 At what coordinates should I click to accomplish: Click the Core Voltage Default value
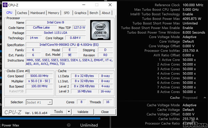tap(188, 42)
